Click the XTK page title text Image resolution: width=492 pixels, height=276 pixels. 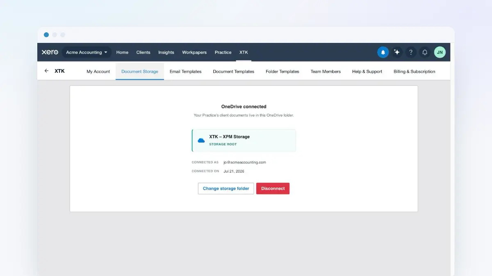click(59, 71)
